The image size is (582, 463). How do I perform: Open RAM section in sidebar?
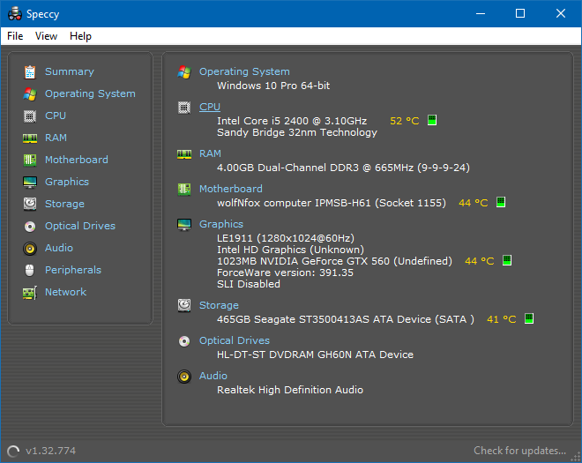point(56,138)
